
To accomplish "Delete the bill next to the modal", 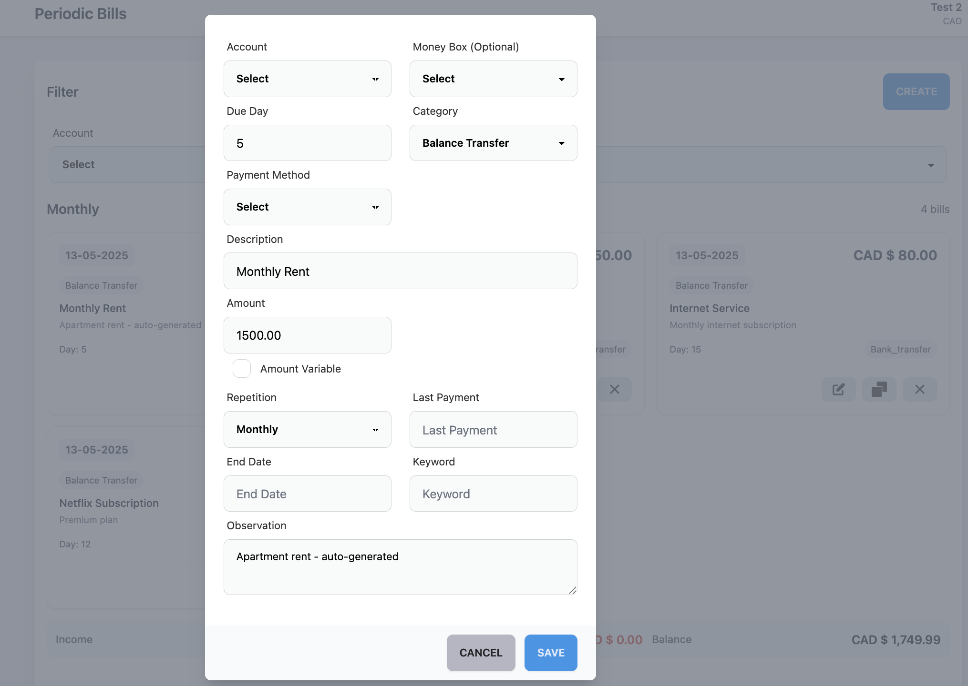I will pyautogui.click(x=615, y=389).
